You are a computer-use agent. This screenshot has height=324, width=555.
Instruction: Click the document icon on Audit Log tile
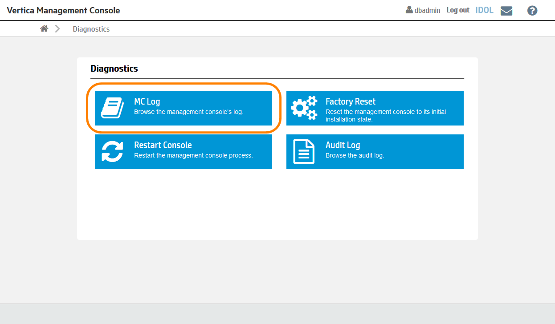click(304, 152)
